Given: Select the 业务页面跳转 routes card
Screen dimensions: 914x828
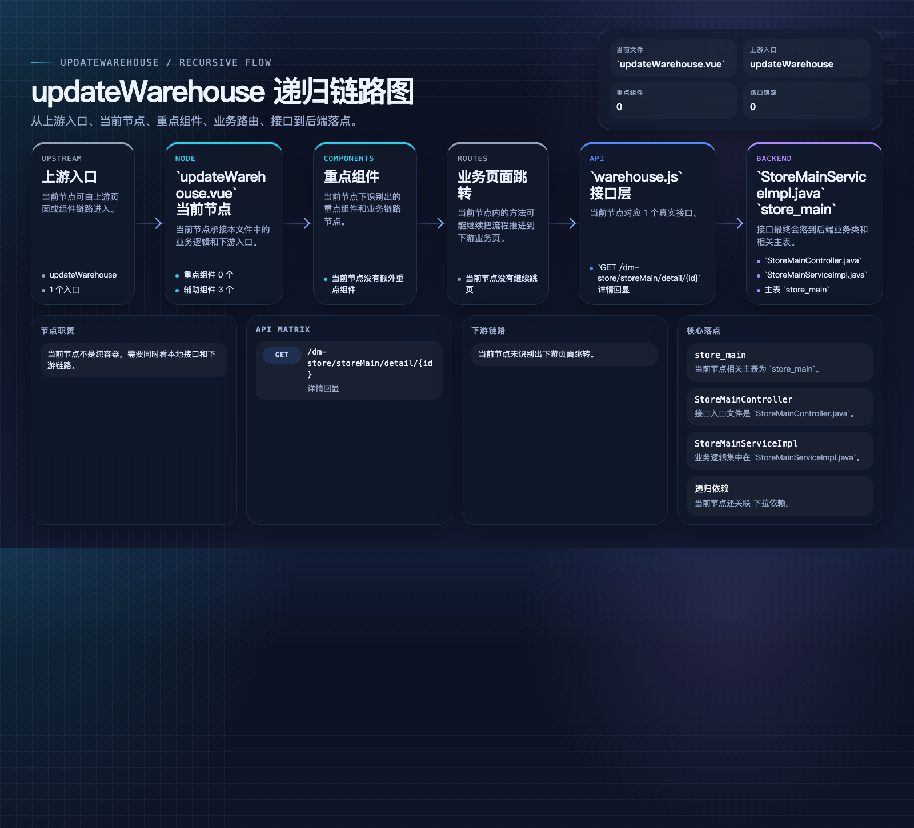Looking at the screenshot, I should tap(498, 223).
